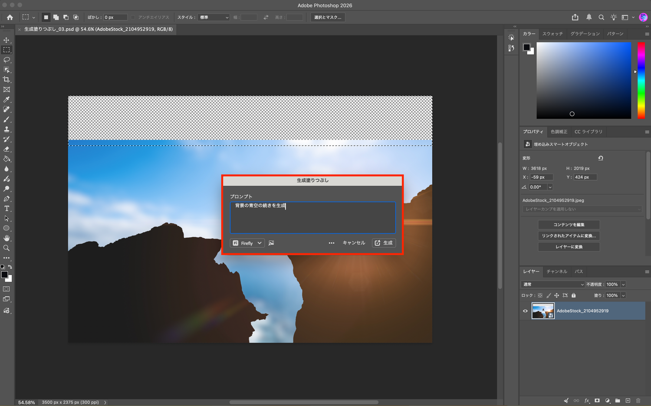The height and width of the screenshot is (406, 651).
Task: Select the Eraser tool
Action: [x=7, y=149]
